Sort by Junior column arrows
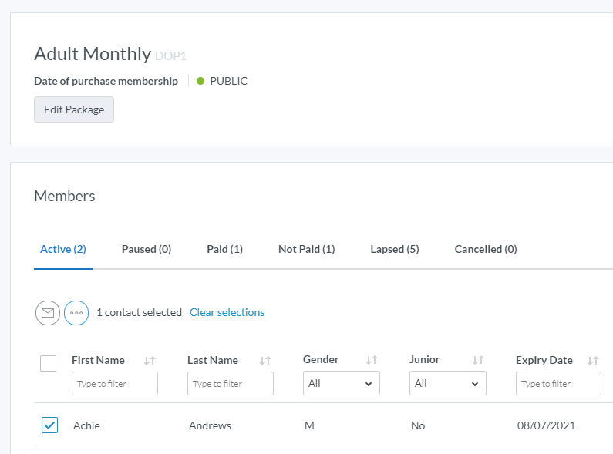This screenshot has width=613, height=454. (478, 361)
